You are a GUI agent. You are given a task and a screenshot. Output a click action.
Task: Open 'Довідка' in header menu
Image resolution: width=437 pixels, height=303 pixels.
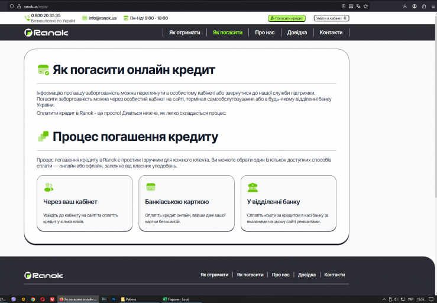click(297, 33)
